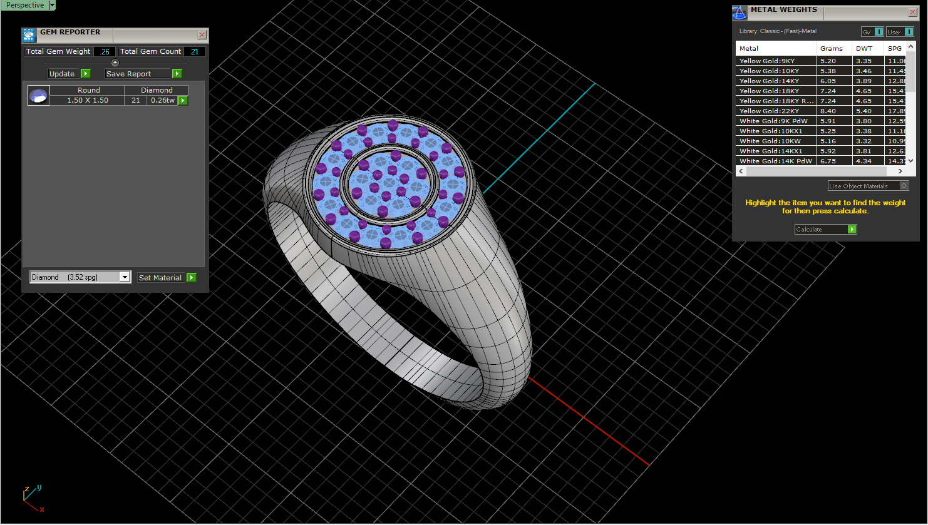Toggle the User library switch
This screenshot has width=928, height=525.
point(900,32)
